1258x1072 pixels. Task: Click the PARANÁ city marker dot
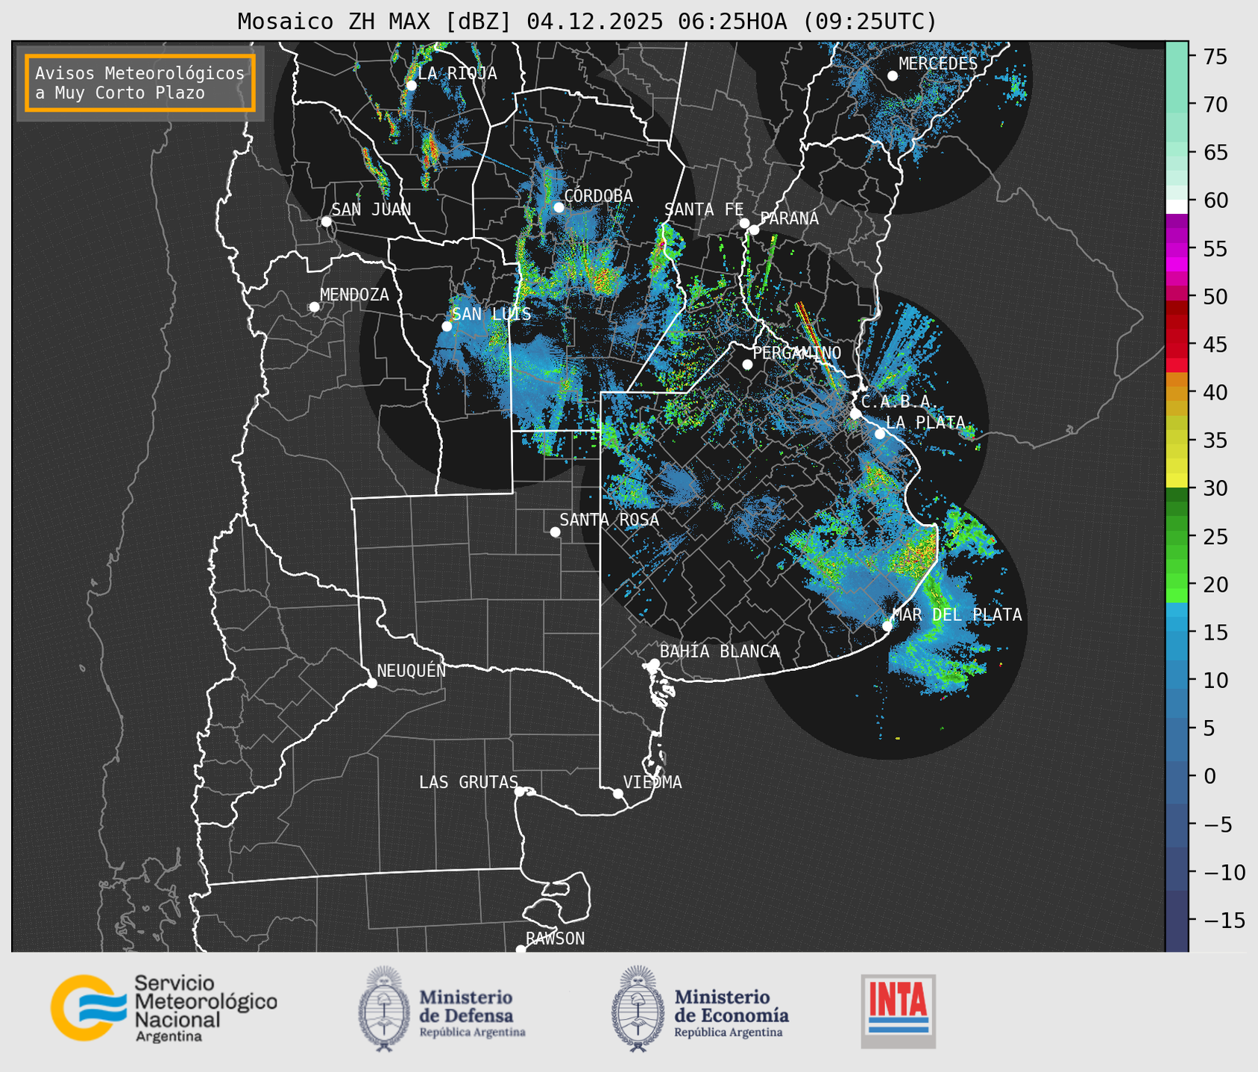[x=754, y=230]
